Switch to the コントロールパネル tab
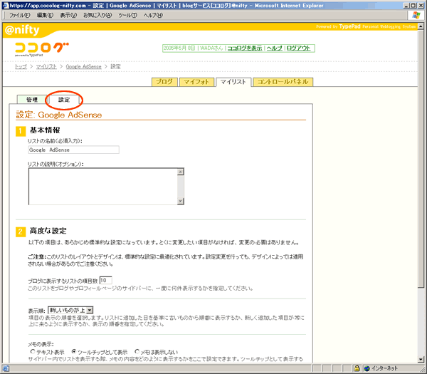The width and height of the screenshot is (427, 374). (283, 82)
